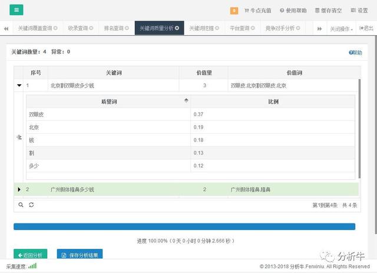This screenshot has height=273, width=377.
Task: Click the sort icon in 质量词 header
Action: pos(187,101)
